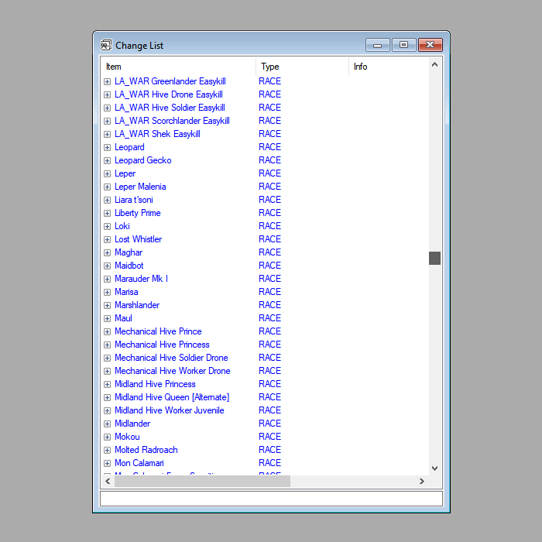Click the text field below the list
The image size is (542, 542).
click(271, 499)
